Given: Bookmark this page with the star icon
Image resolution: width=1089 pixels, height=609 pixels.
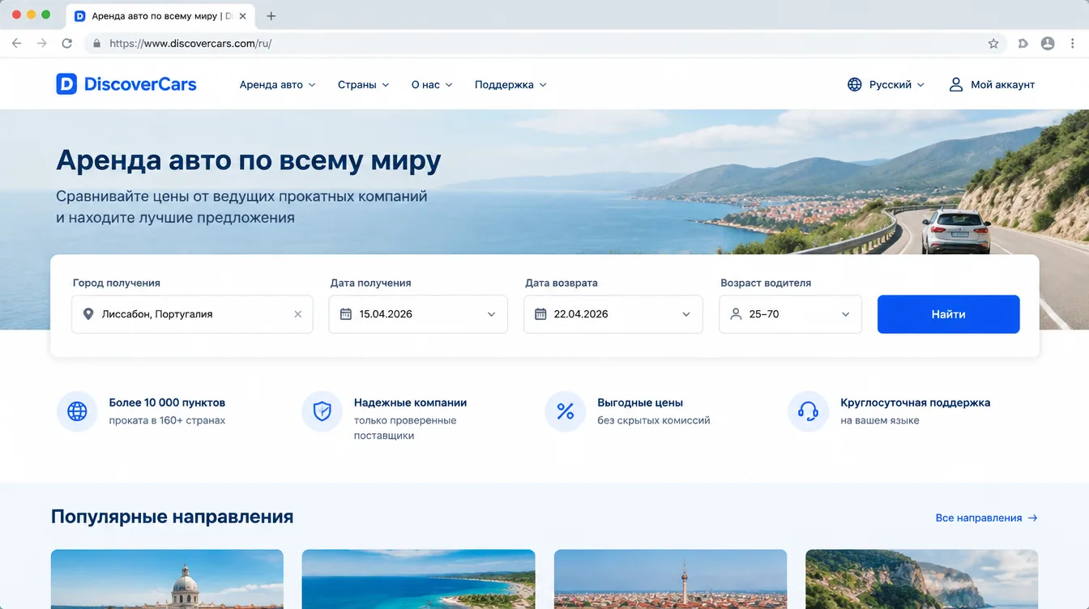Looking at the screenshot, I should (x=993, y=44).
